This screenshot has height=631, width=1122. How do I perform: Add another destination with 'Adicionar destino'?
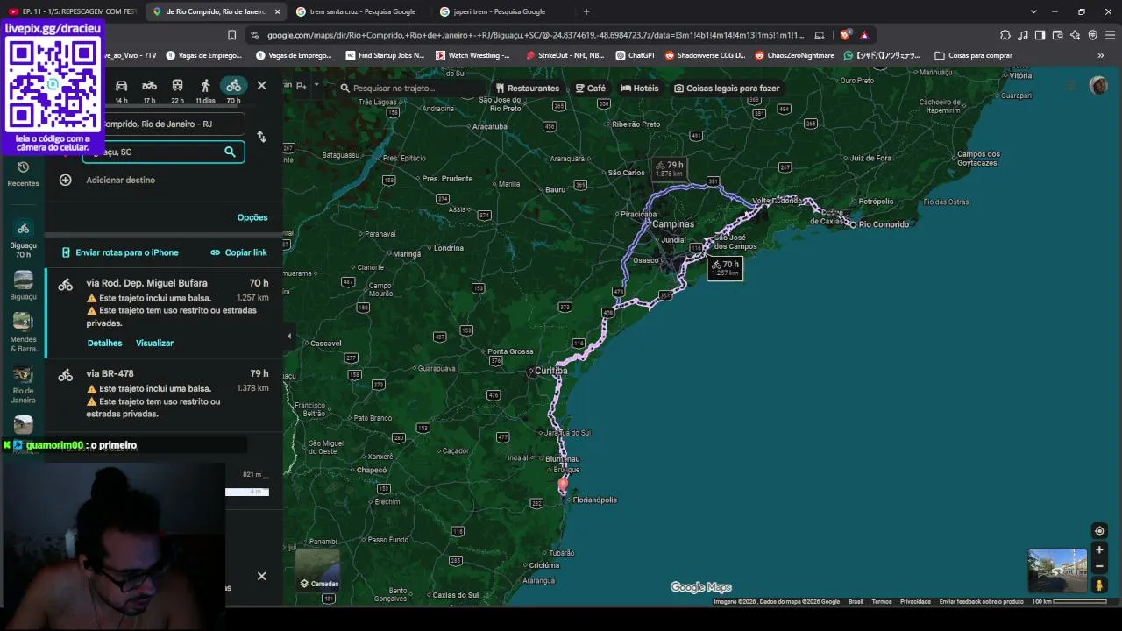pos(120,180)
